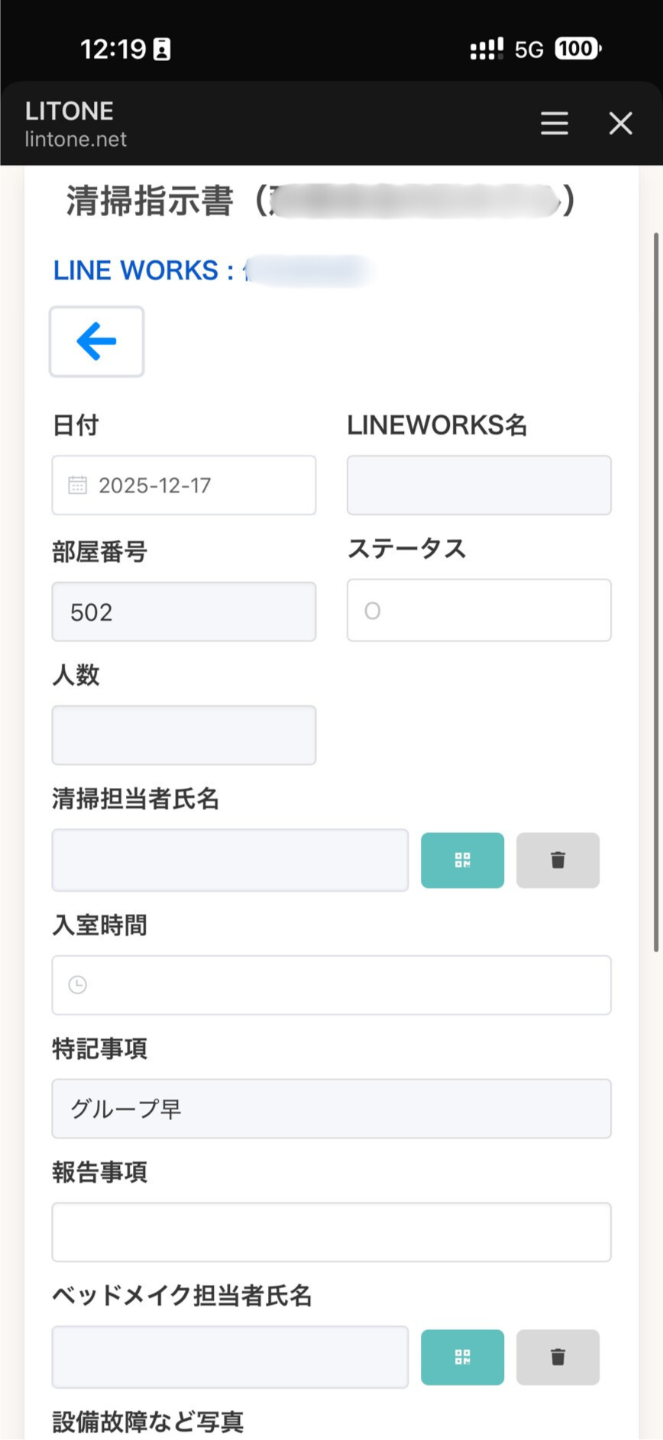
Task: Click the LINEWORKS名 input field
Action: click(479, 485)
